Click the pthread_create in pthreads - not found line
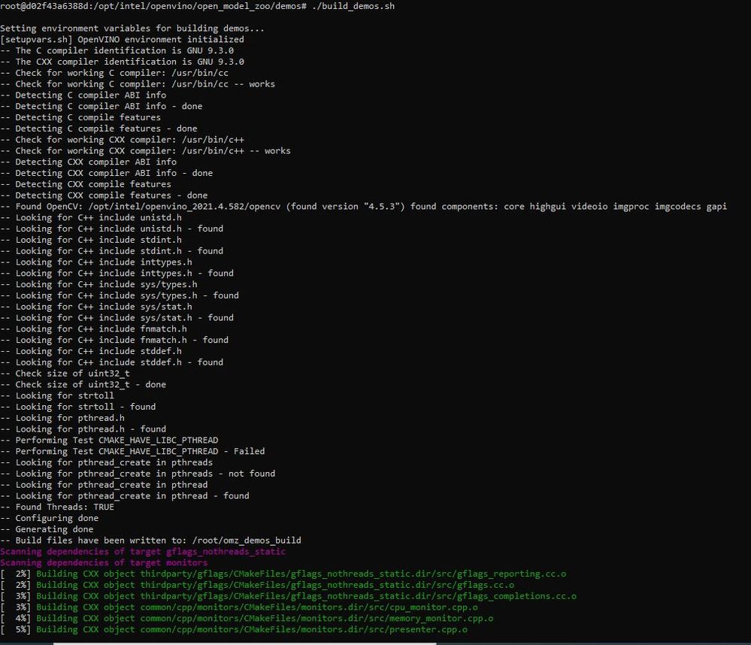Screen dimensions: 751x645 (x=138, y=474)
